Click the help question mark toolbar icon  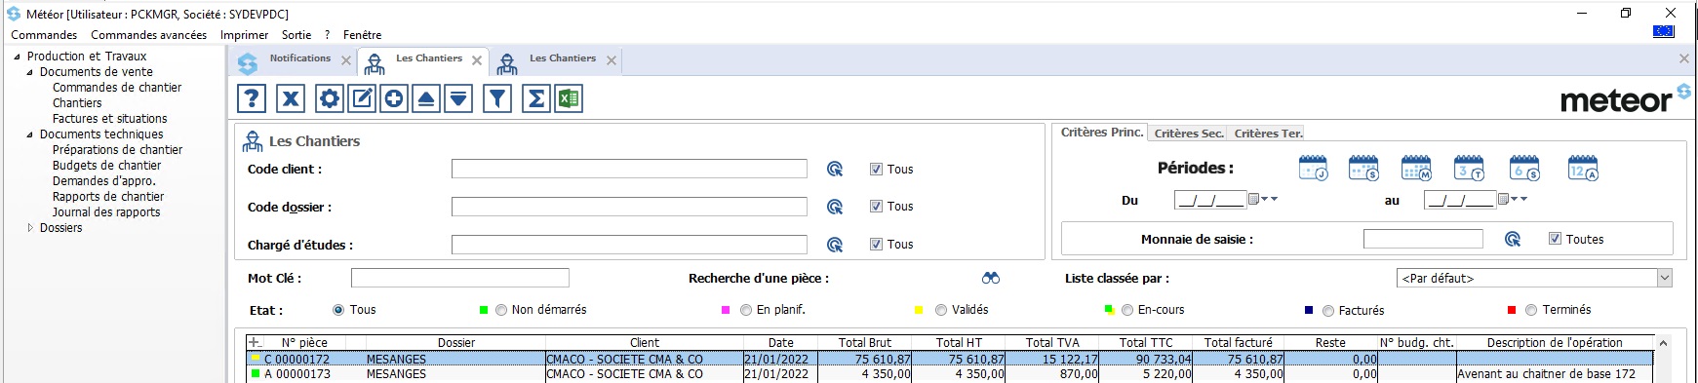click(252, 98)
